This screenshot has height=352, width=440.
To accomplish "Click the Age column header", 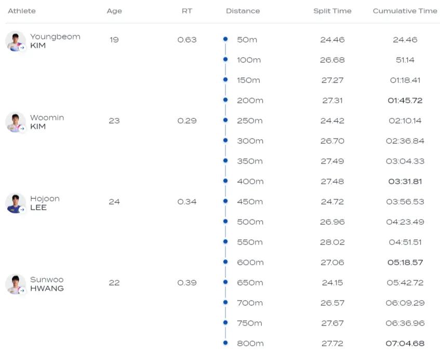I will [x=114, y=11].
